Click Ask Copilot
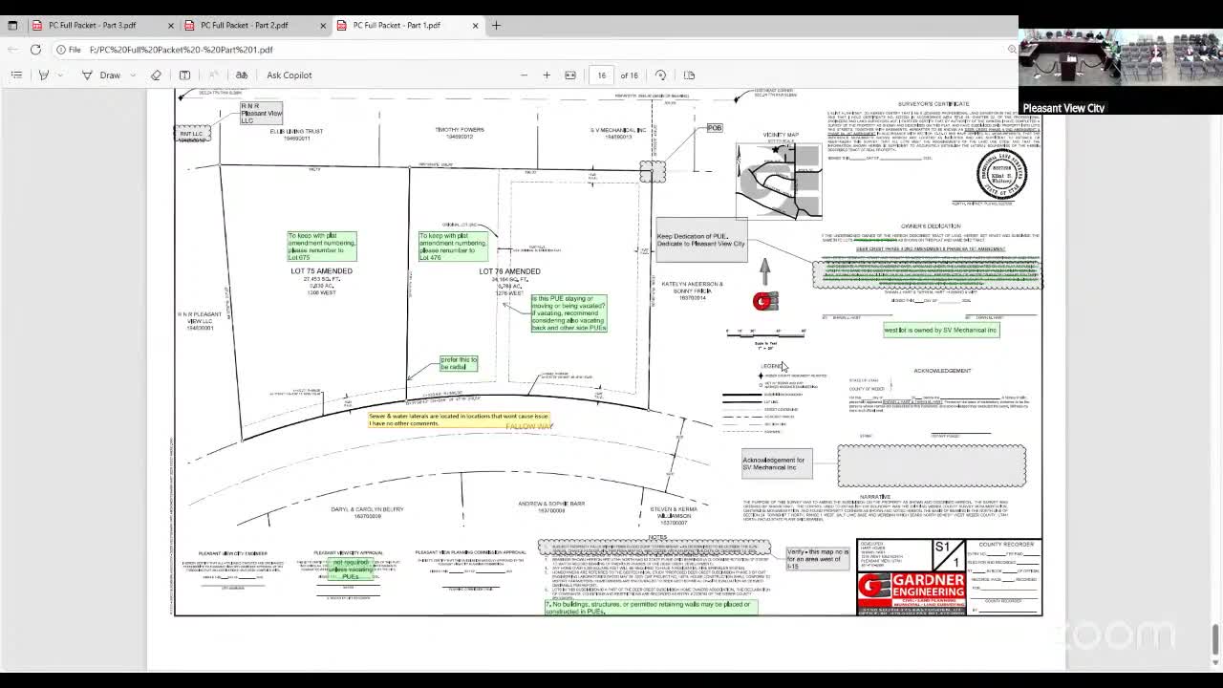Image resolution: width=1223 pixels, height=688 pixels. click(x=289, y=75)
